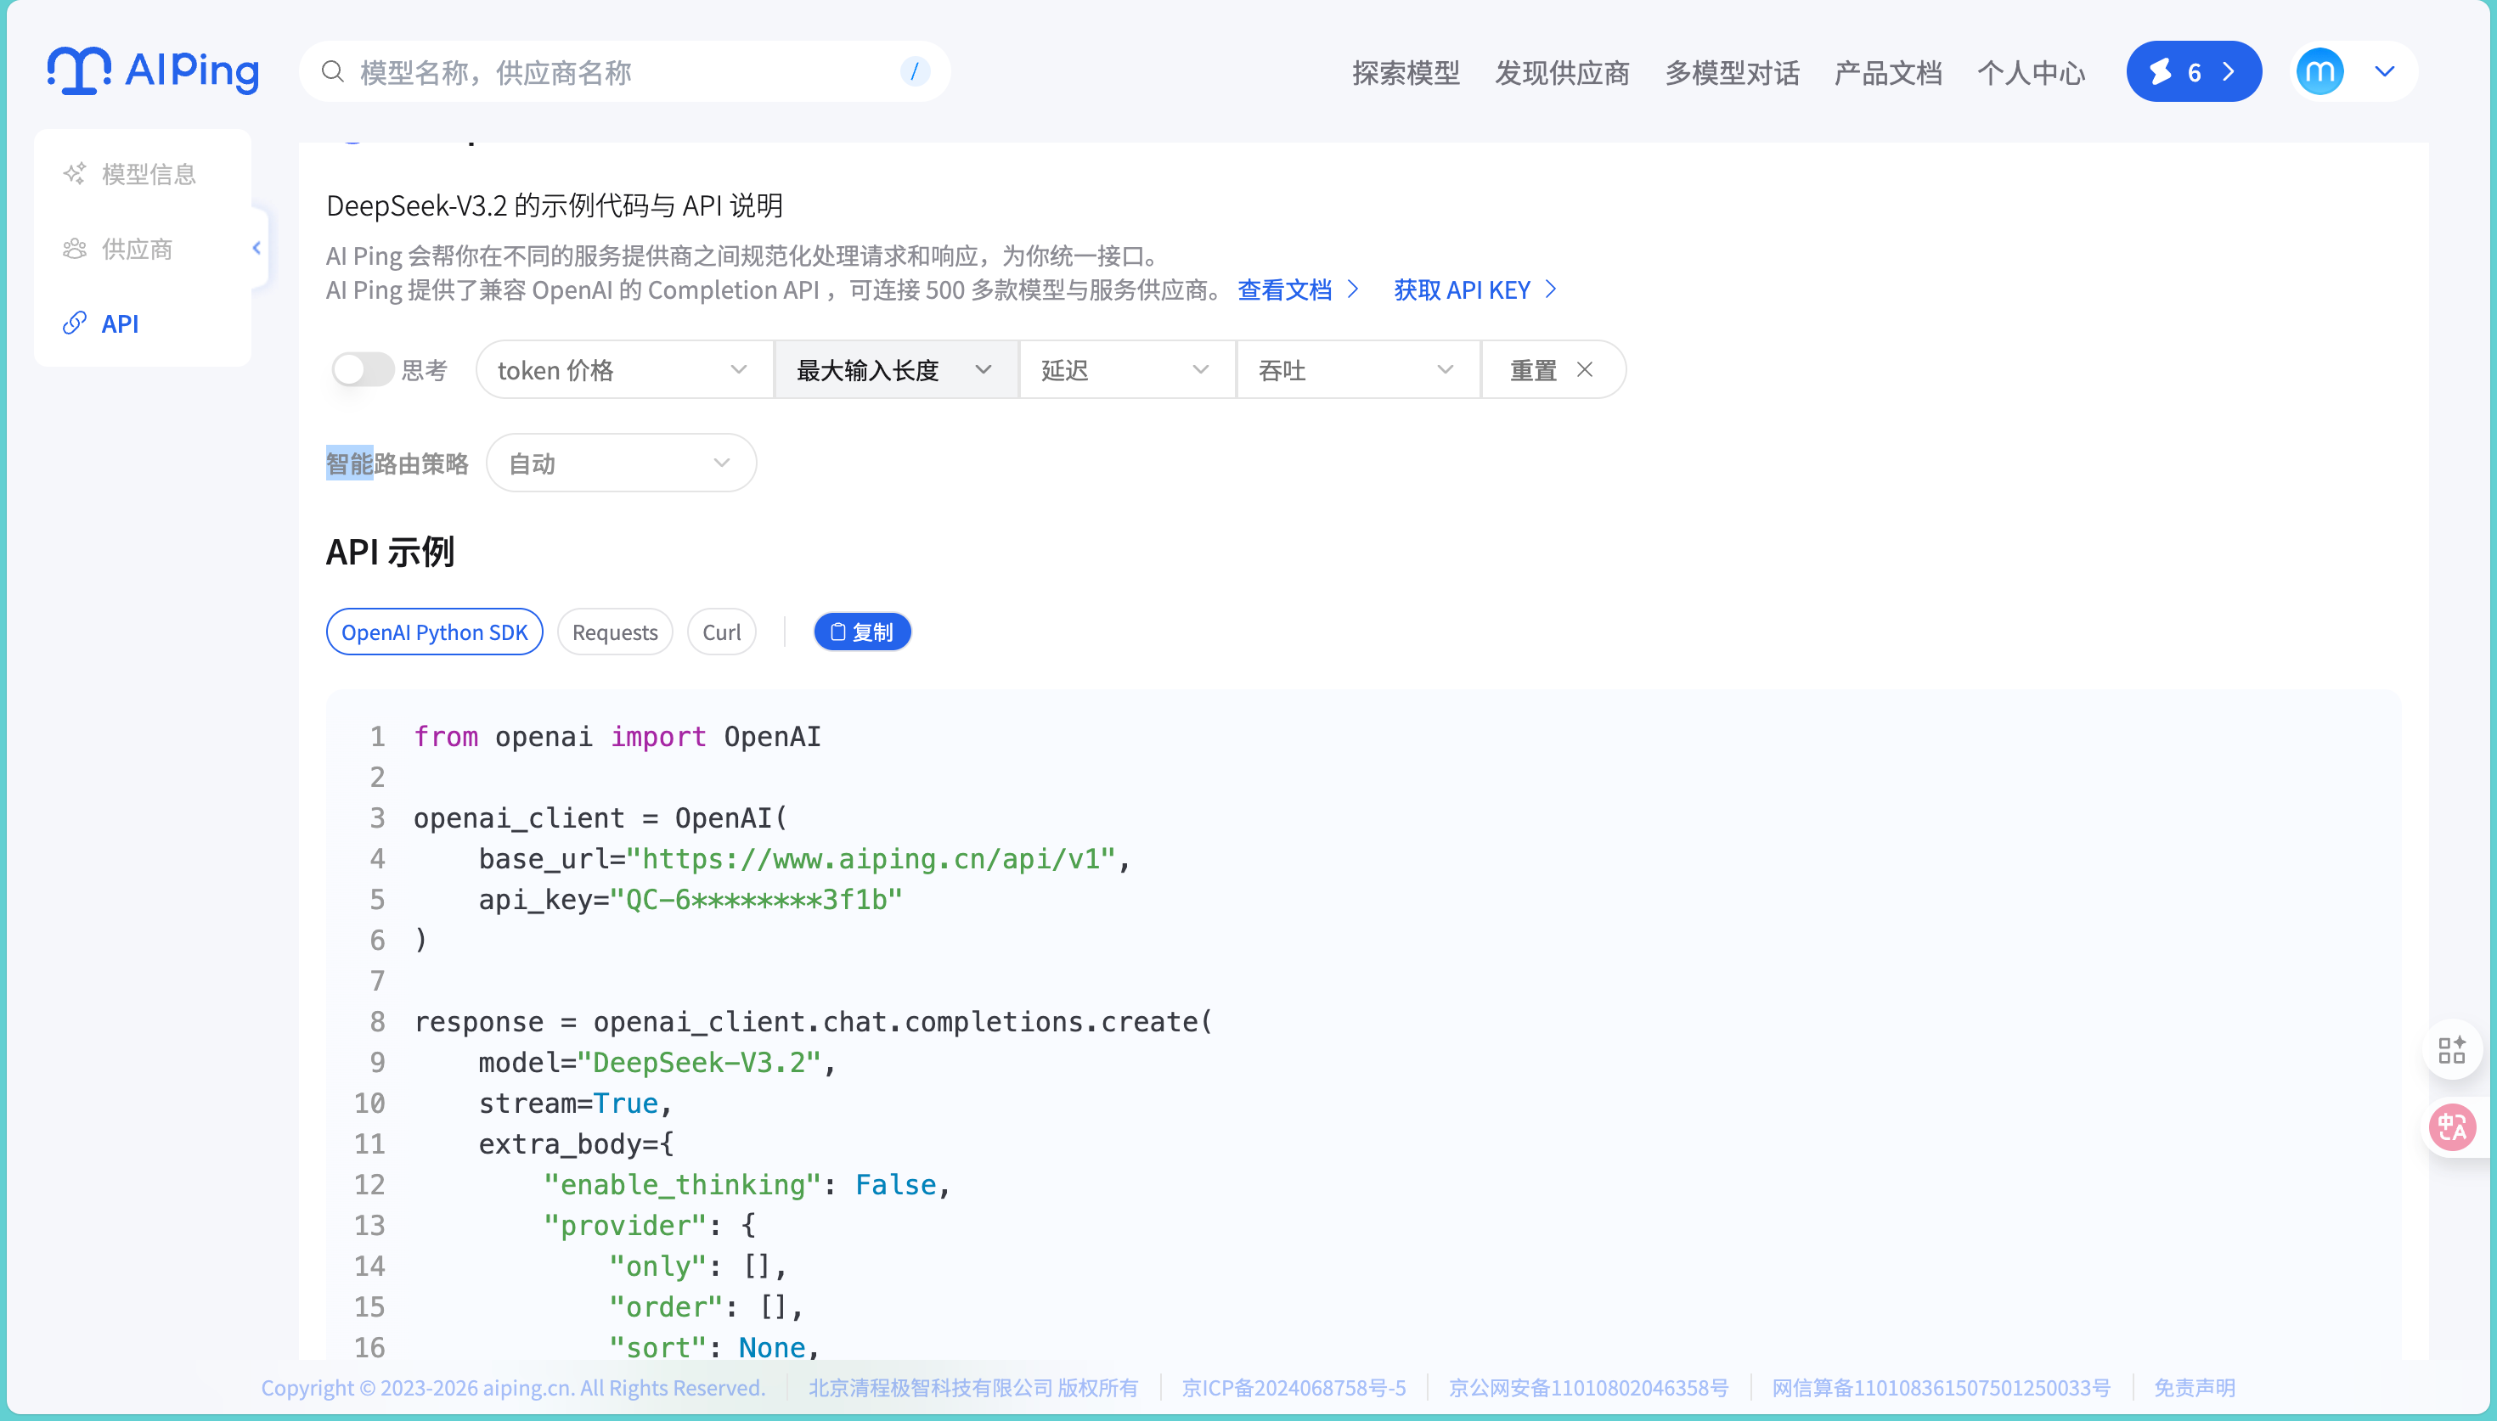This screenshot has height=1421, width=2497.
Task: Collapse the sidebar with arrow handle
Action: (256, 248)
